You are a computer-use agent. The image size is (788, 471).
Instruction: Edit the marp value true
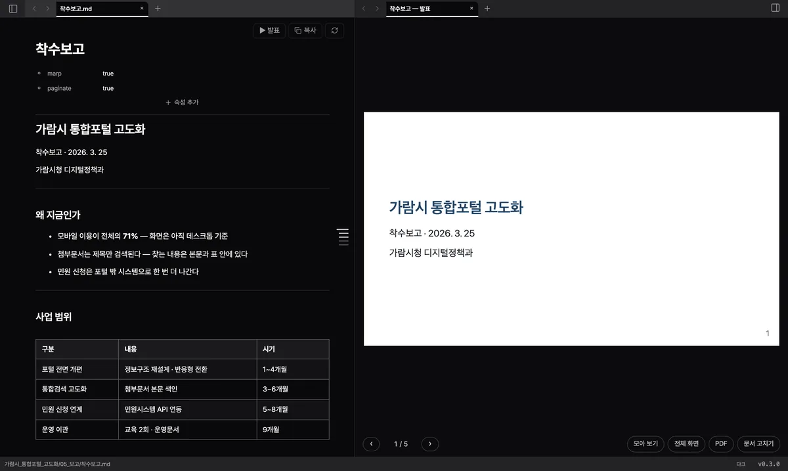[108, 74]
